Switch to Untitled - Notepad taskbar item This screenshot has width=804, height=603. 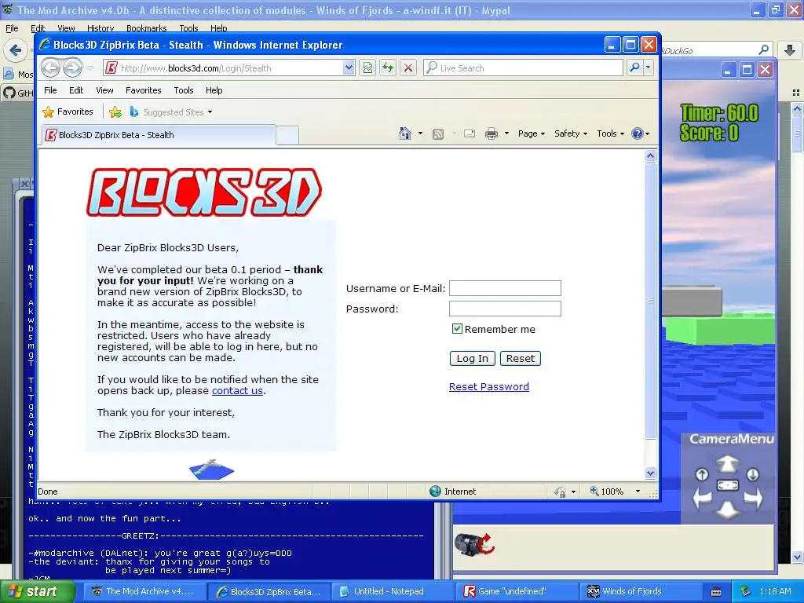[394, 591]
